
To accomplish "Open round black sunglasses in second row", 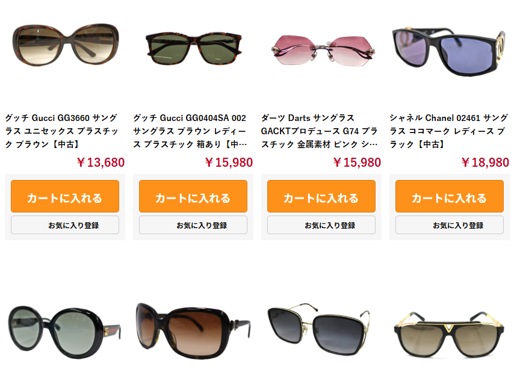I will coord(64,332).
